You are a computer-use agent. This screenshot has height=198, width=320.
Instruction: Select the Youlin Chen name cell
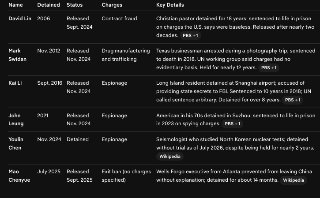pos(16,144)
